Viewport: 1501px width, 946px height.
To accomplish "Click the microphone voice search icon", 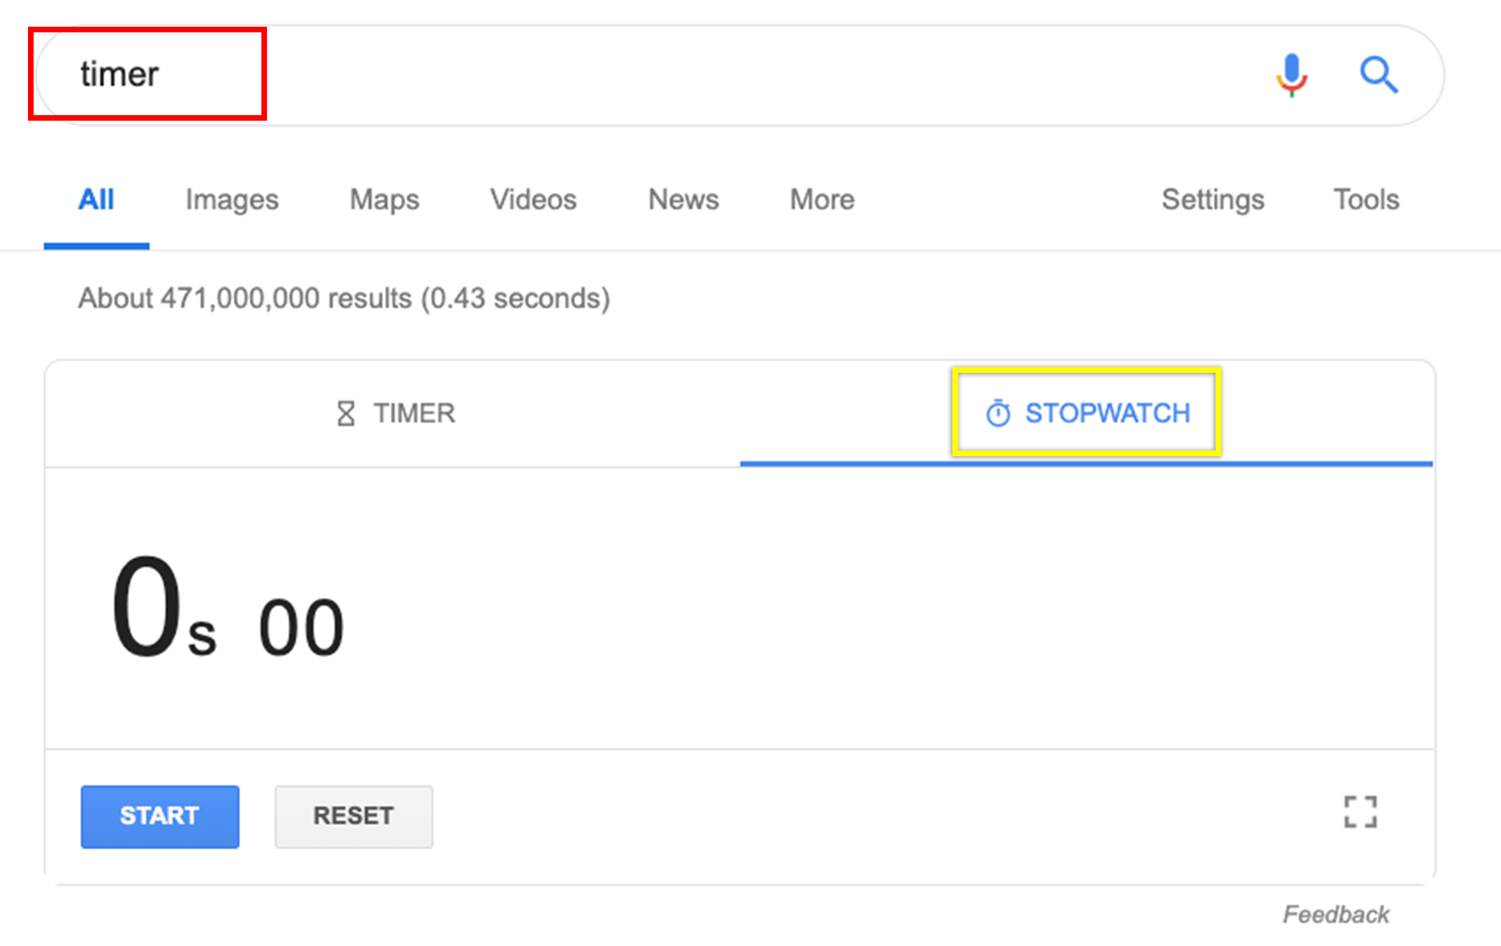I will click(1291, 76).
